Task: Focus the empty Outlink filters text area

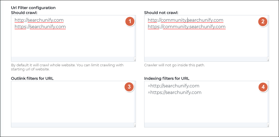Action: [66, 104]
